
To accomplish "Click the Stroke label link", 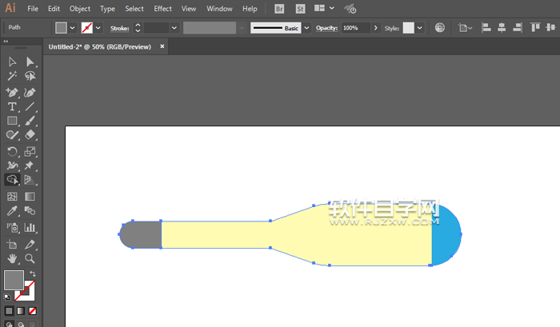I will point(120,27).
